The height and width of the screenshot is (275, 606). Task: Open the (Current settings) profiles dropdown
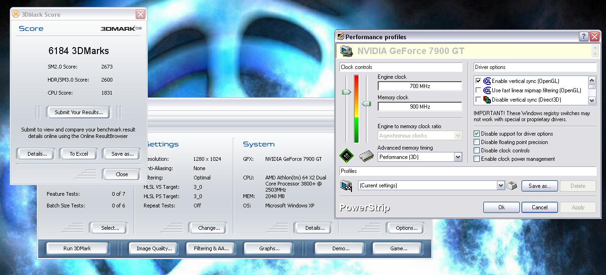501,186
